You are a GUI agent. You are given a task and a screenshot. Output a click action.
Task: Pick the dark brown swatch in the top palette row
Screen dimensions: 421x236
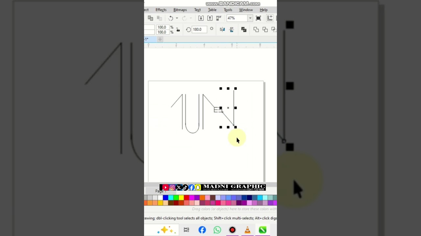[x=213, y=198]
